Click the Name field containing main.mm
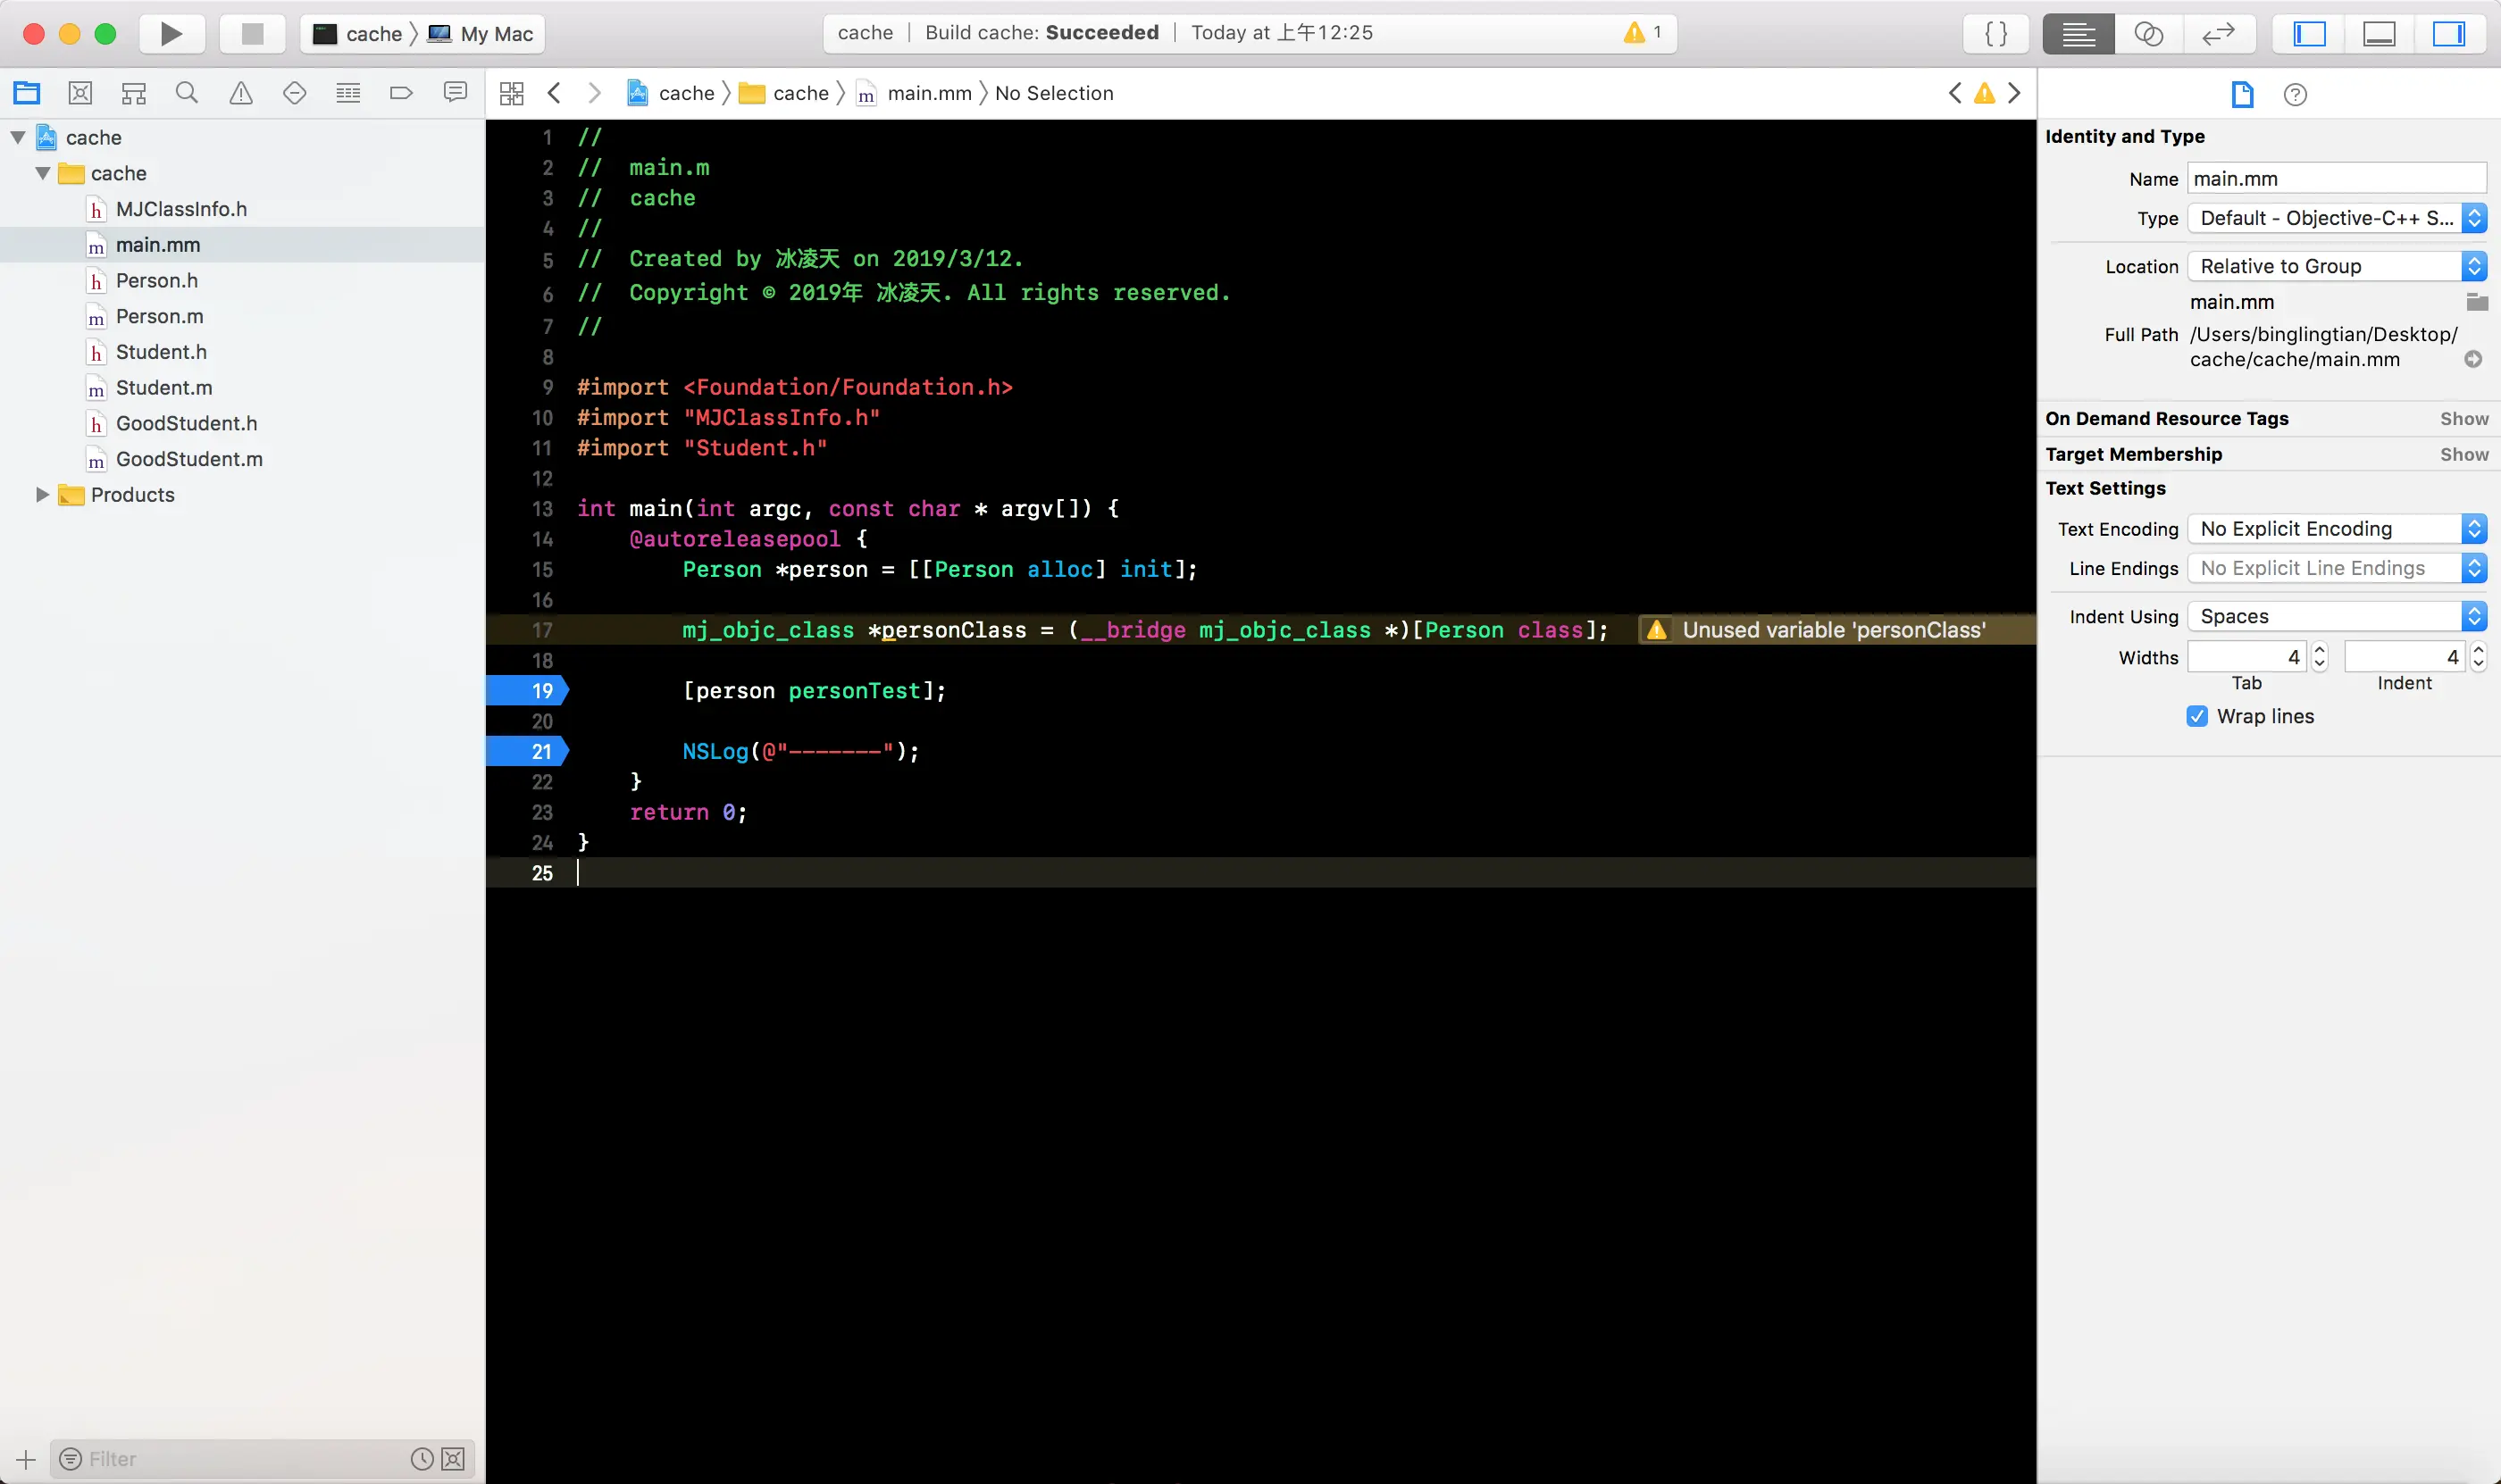This screenshot has width=2501, height=1484. (x=2335, y=178)
